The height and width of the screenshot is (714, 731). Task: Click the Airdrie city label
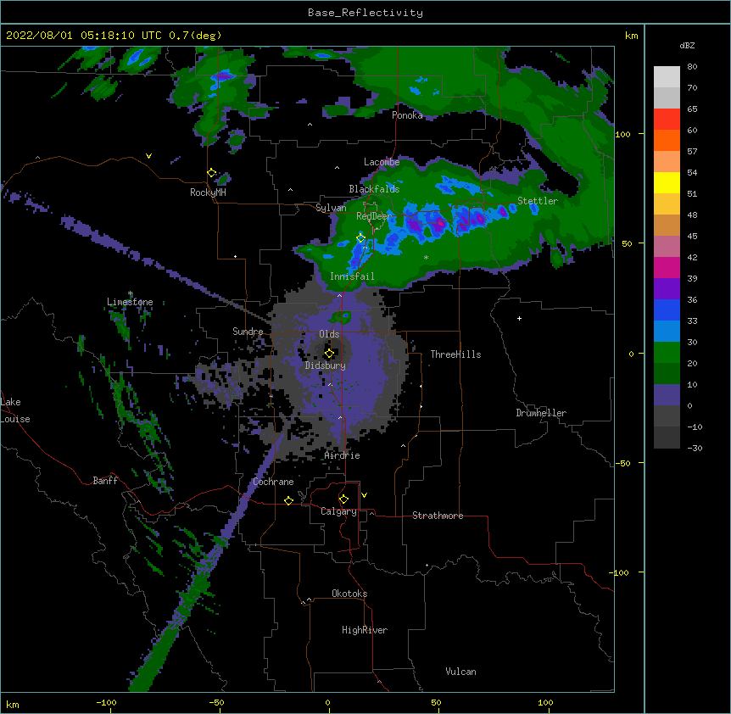pos(343,455)
